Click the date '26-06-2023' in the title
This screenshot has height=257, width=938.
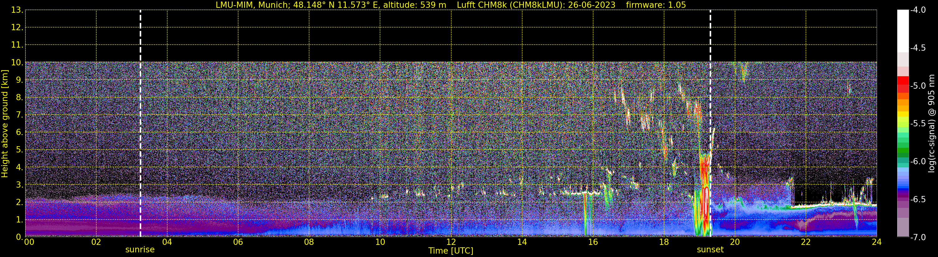tap(592, 5)
